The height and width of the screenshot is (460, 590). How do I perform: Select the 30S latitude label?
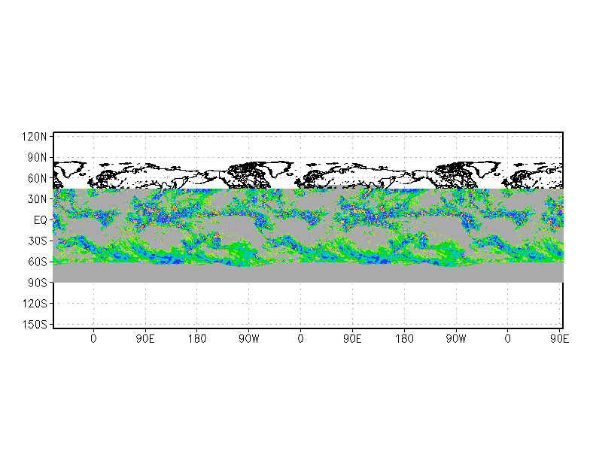[37, 241]
